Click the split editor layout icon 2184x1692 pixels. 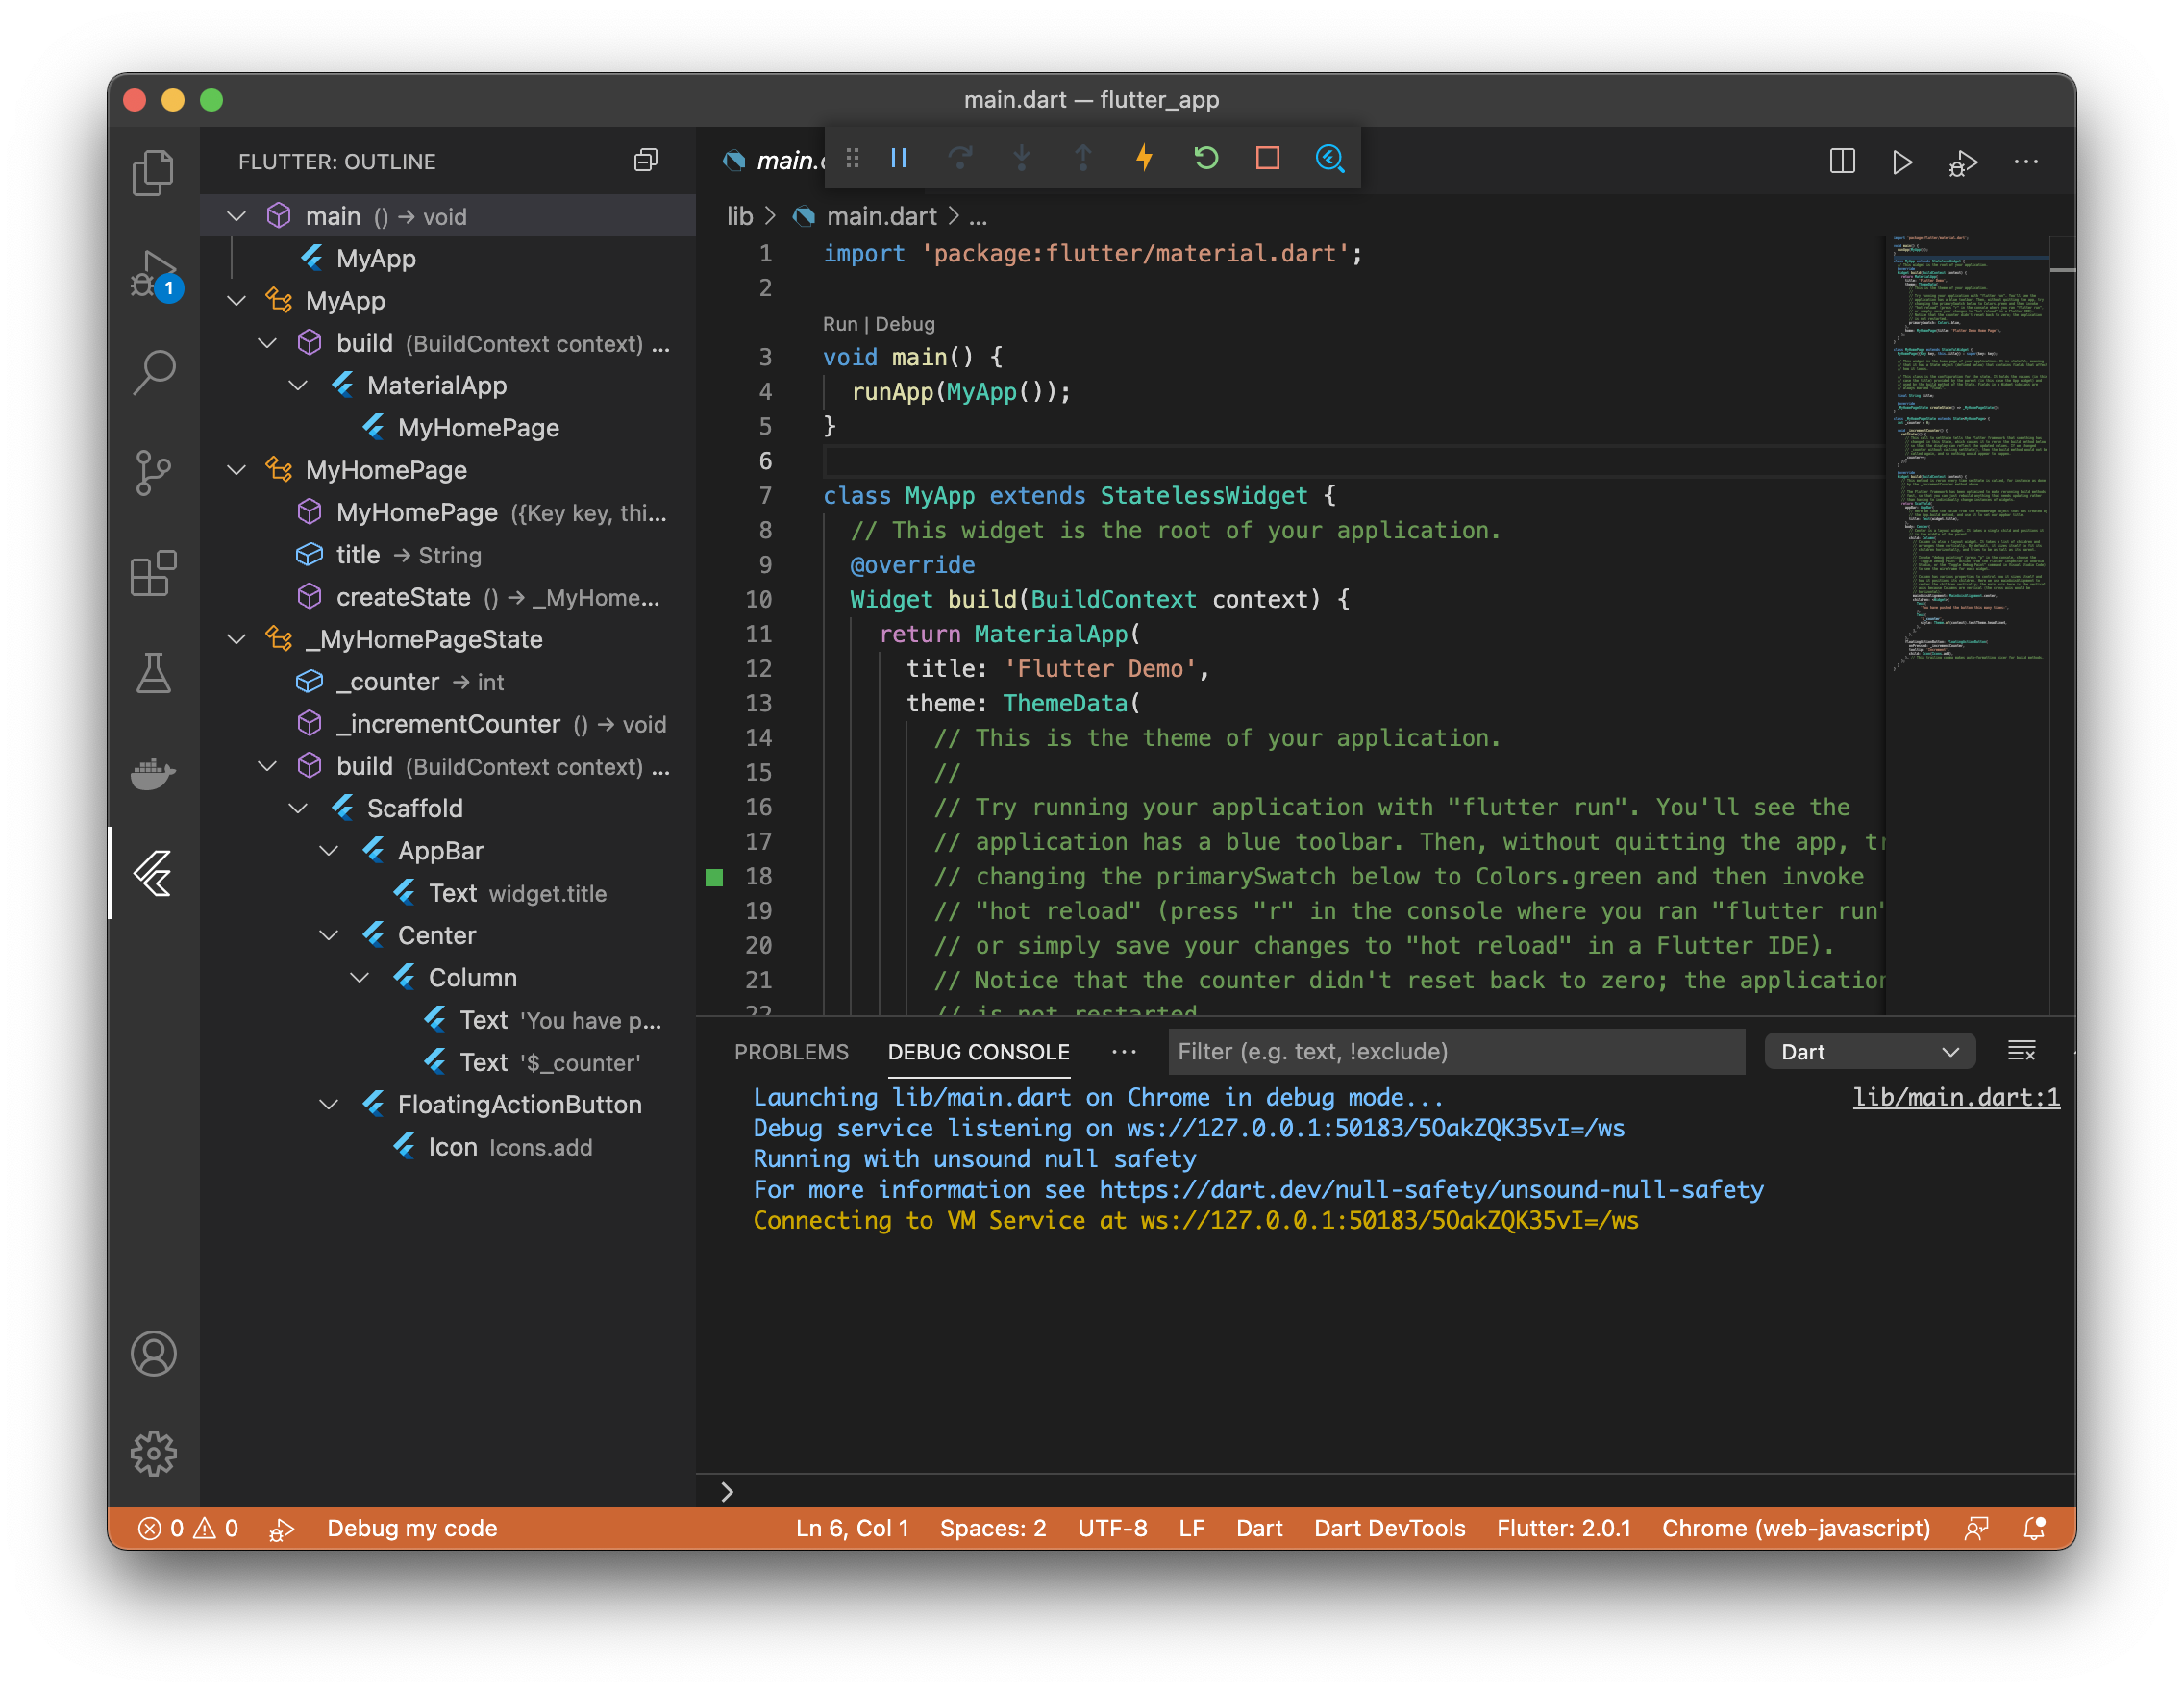click(x=1844, y=160)
